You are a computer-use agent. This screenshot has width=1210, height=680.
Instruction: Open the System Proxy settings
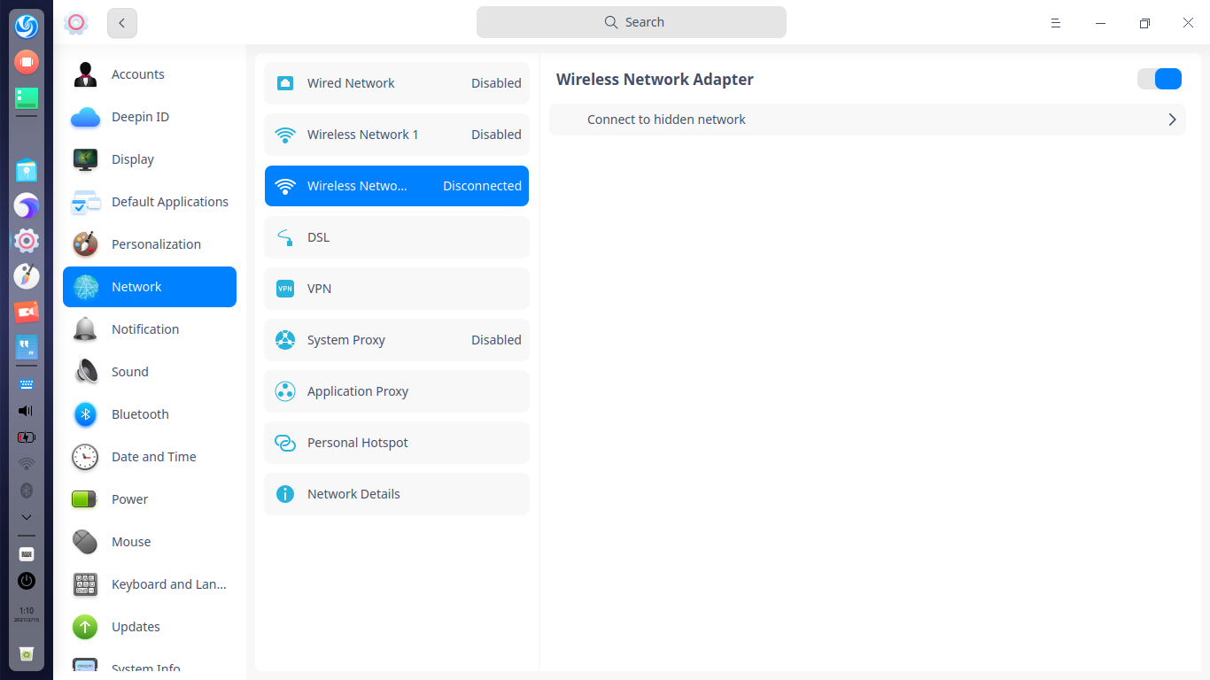point(397,340)
